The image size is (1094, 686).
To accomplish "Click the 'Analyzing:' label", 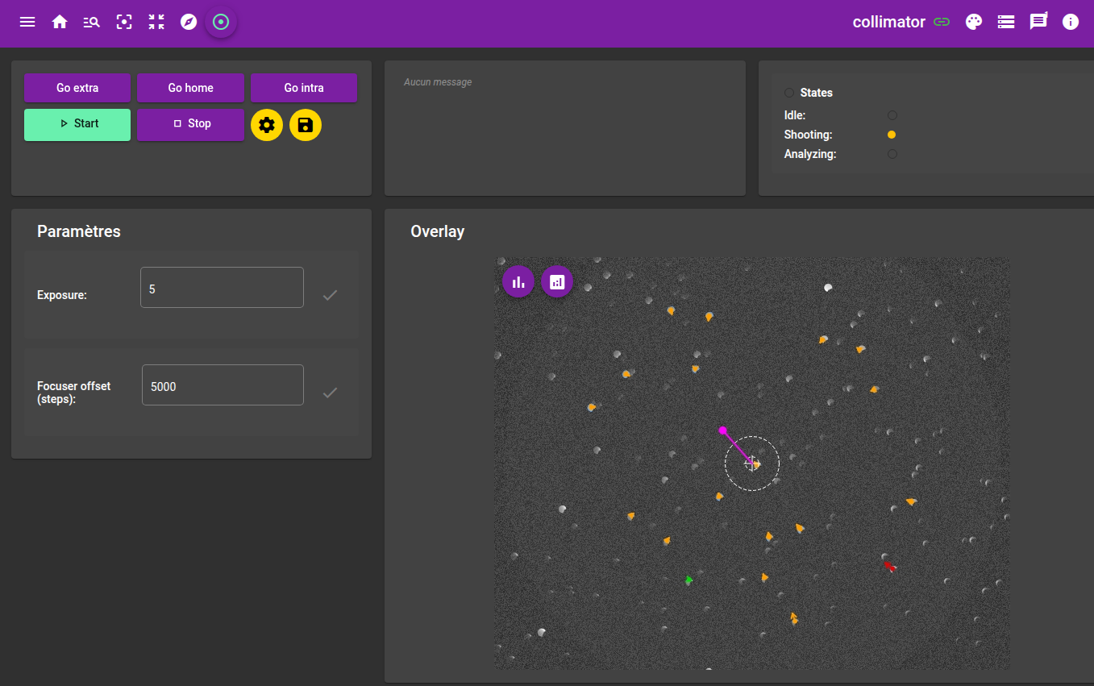I will pyautogui.click(x=810, y=154).
